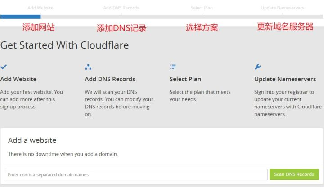Click the red 更新域名服务器 annotation
The height and width of the screenshot is (187, 324).
pos(285,27)
